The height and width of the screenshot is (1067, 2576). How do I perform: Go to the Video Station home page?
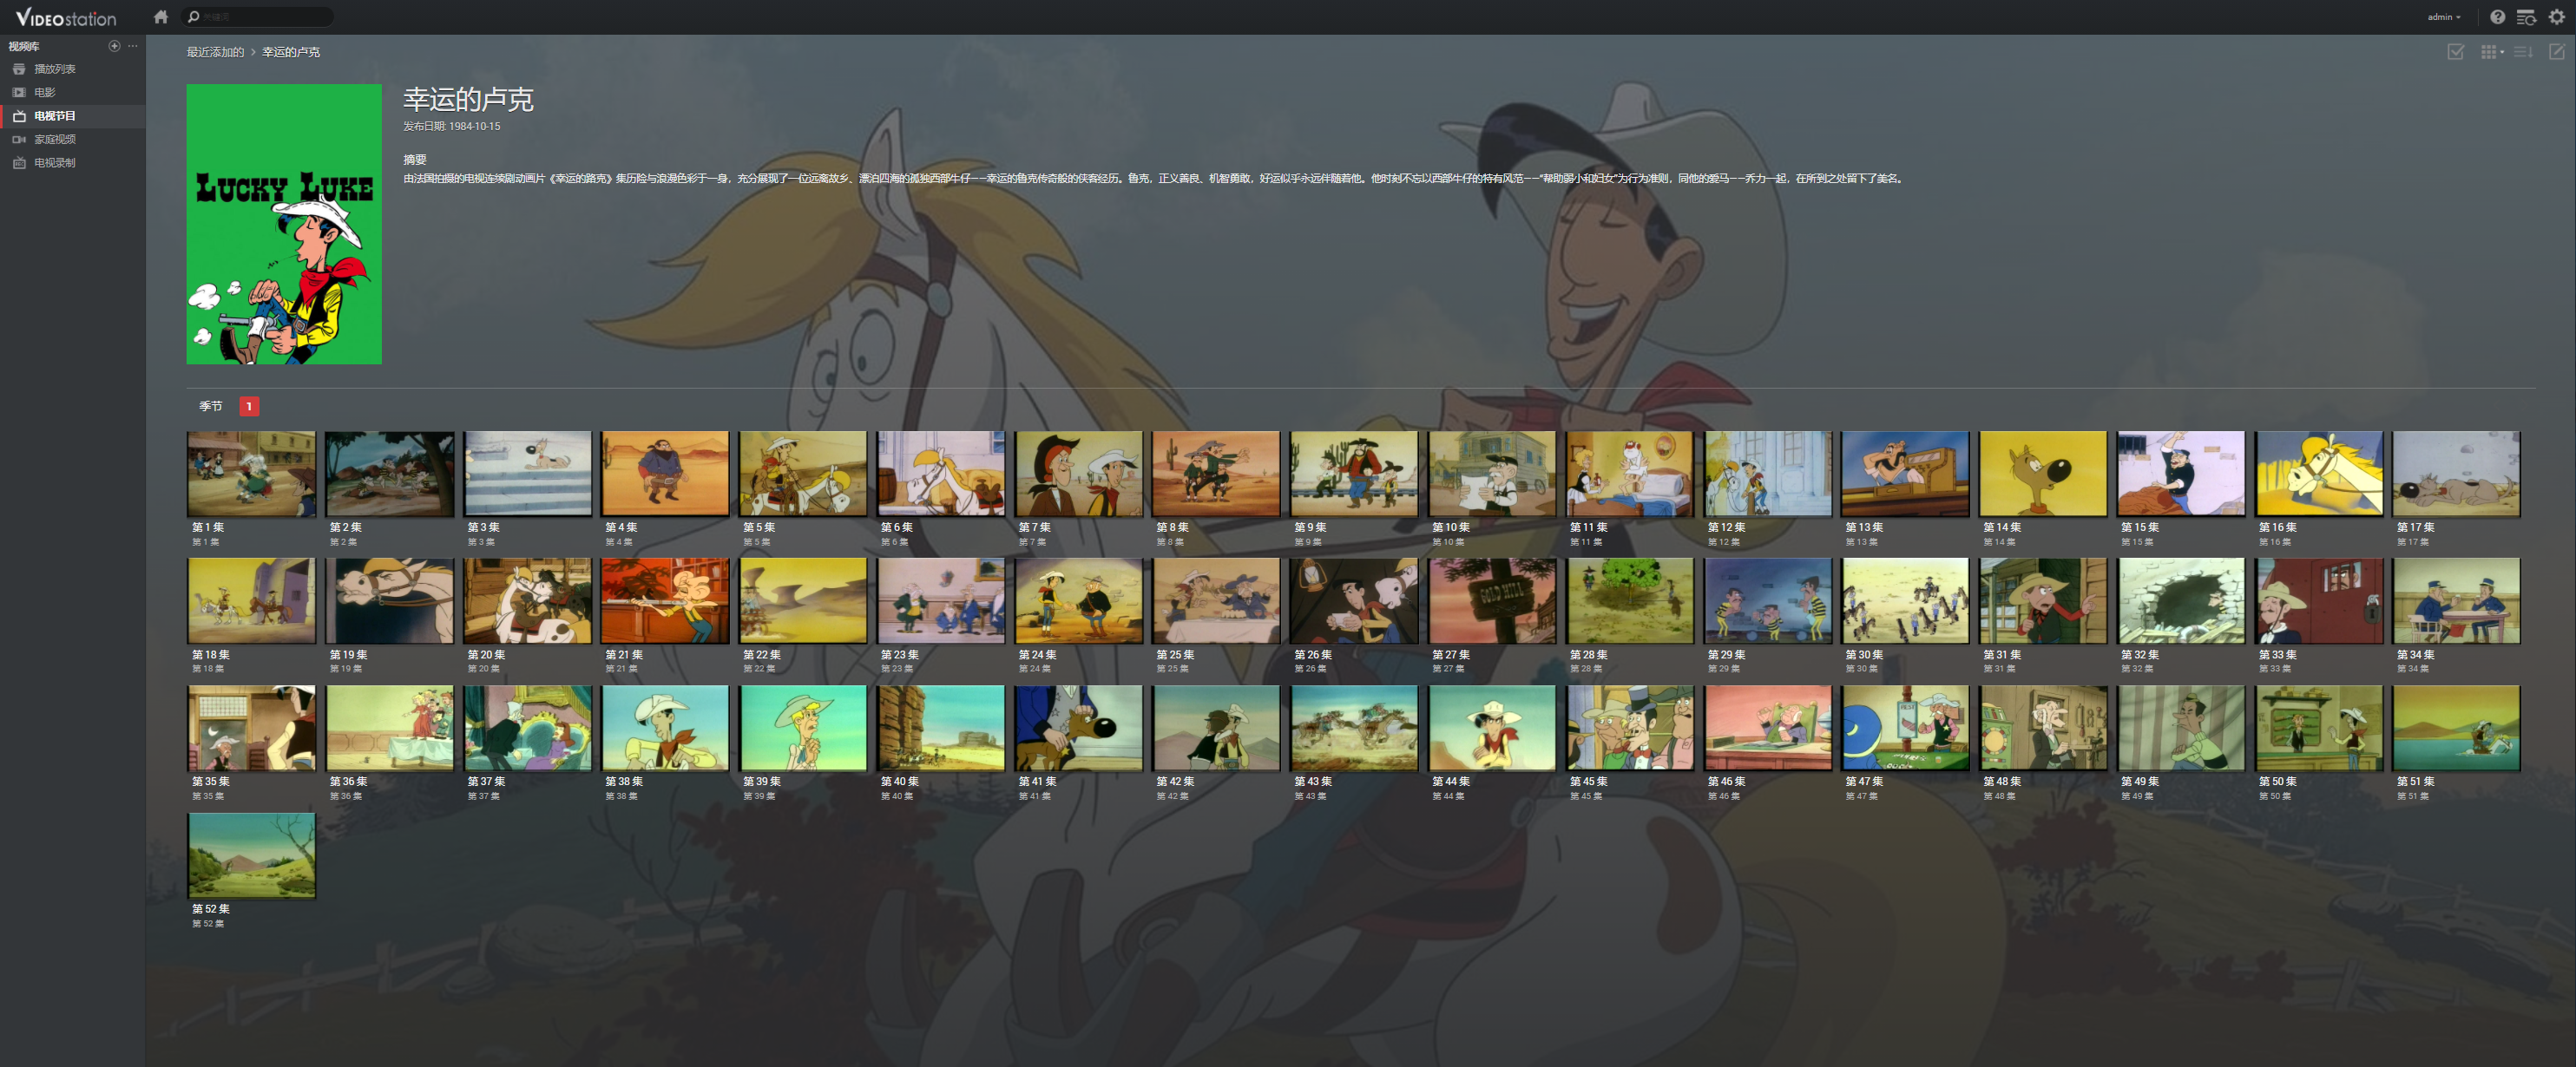click(160, 16)
